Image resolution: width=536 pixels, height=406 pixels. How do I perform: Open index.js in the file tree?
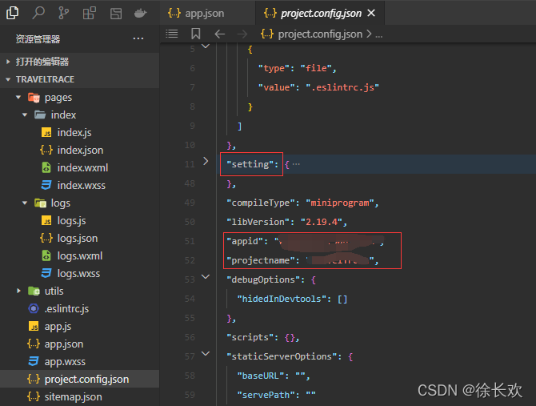(74, 132)
